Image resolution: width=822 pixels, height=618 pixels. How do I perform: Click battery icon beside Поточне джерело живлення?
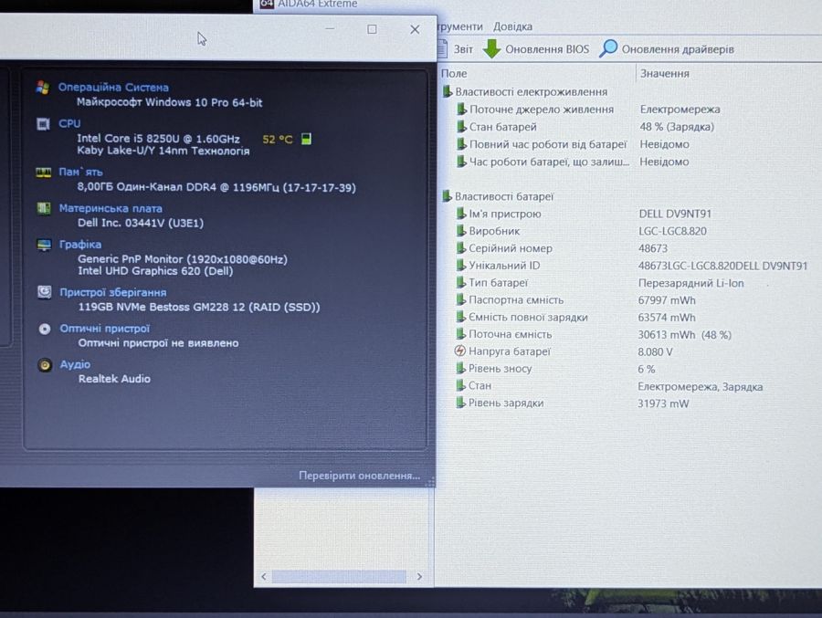coord(461,109)
